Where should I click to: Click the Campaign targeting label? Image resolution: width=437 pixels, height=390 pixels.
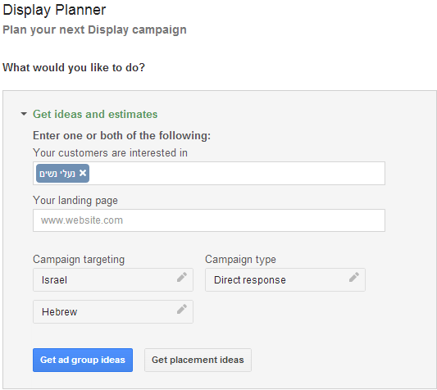[79, 260]
